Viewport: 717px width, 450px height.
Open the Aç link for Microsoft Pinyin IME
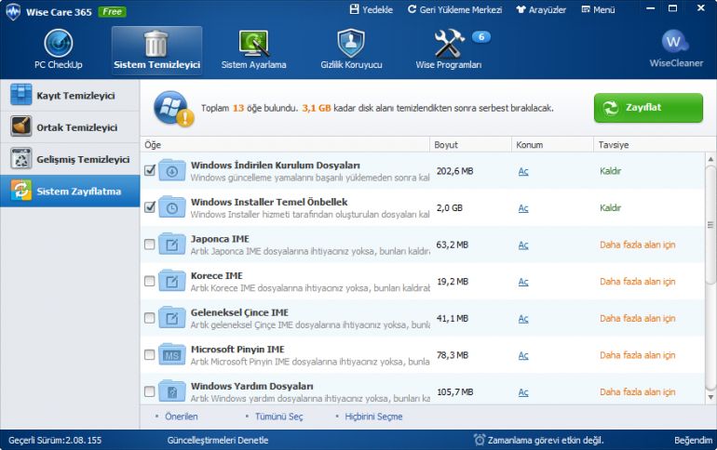523,355
